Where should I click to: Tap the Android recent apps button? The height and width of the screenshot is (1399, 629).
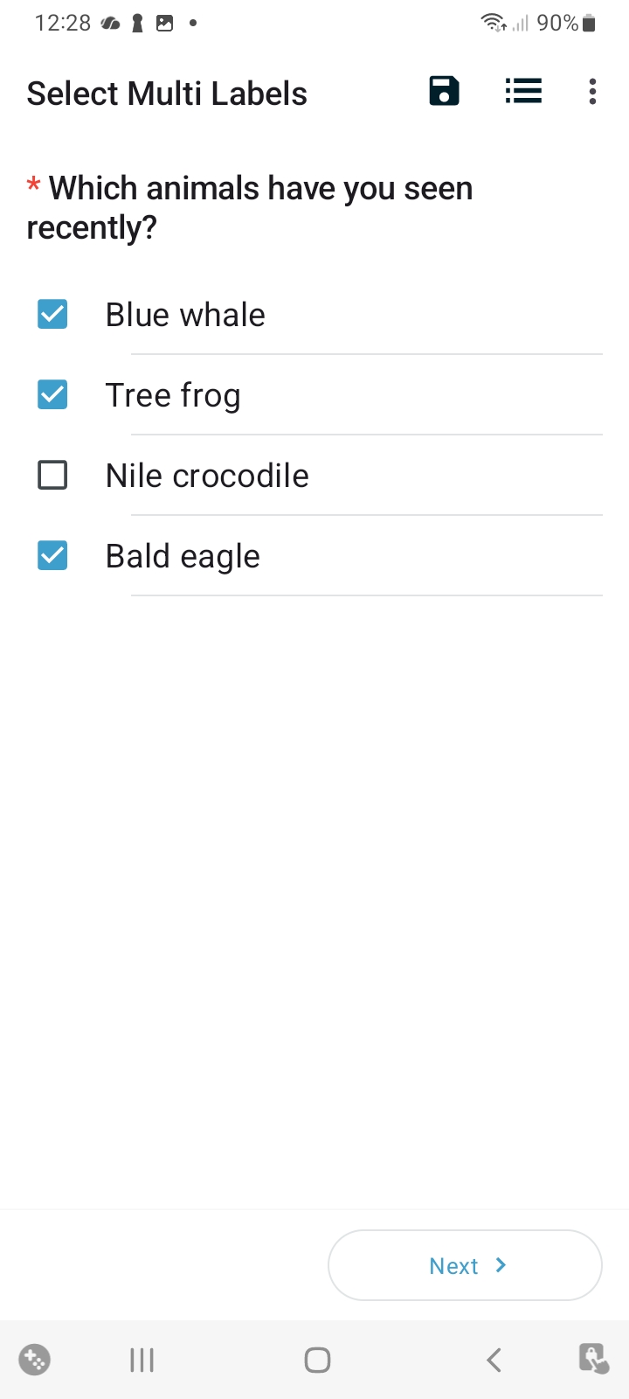click(x=142, y=1360)
